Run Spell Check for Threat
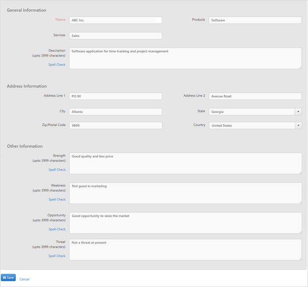The image size is (308, 287). (57, 256)
